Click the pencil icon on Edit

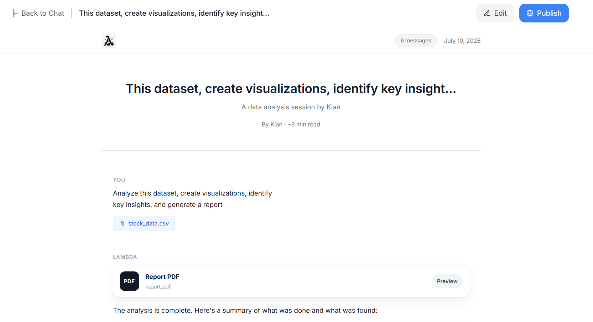[487, 13]
